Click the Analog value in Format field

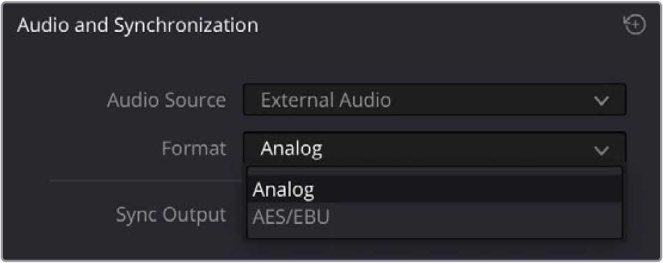click(291, 149)
